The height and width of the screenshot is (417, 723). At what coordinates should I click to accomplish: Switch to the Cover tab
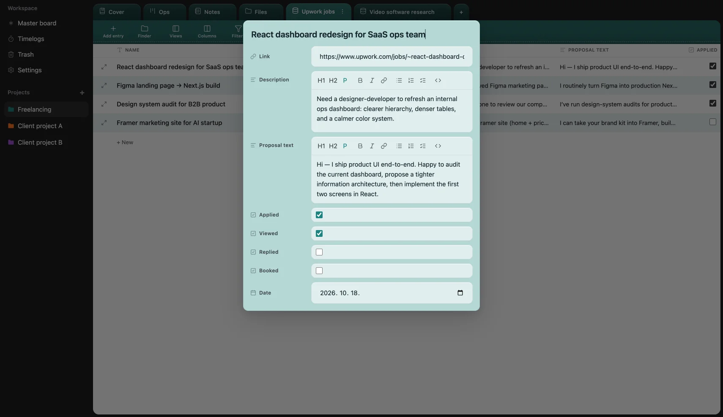tap(117, 12)
